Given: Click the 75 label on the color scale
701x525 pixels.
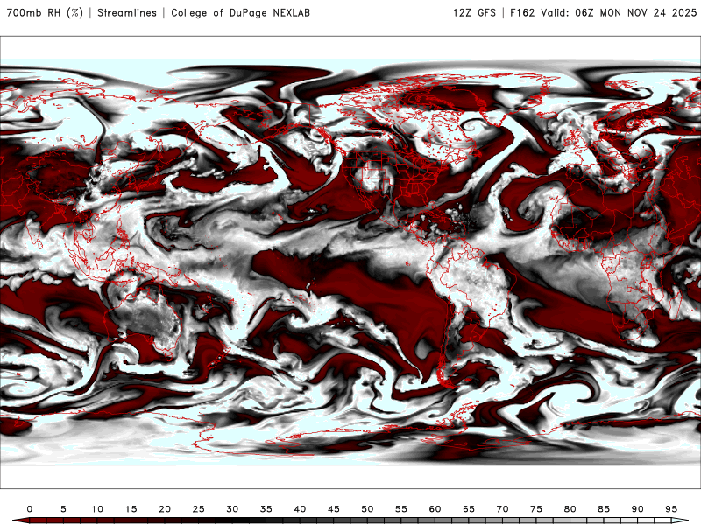Looking at the screenshot, I should tap(536, 509).
